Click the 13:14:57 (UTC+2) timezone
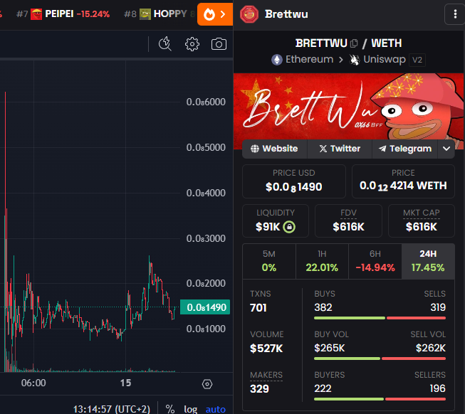This screenshot has width=465, height=414. click(112, 409)
